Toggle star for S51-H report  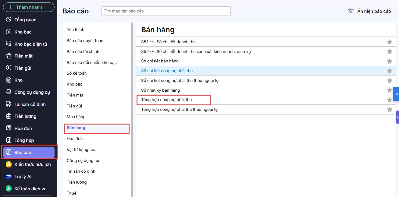(x=390, y=42)
